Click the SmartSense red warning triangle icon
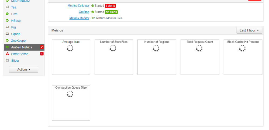The height and width of the screenshot is (130, 269). click(7, 54)
